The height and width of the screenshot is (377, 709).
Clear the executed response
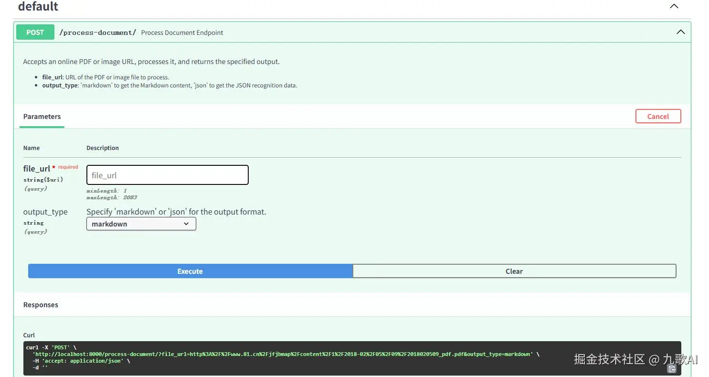514,271
